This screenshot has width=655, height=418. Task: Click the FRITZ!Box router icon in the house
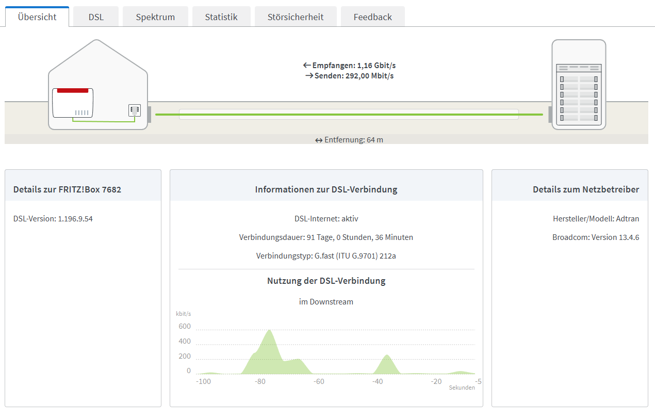click(x=73, y=103)
